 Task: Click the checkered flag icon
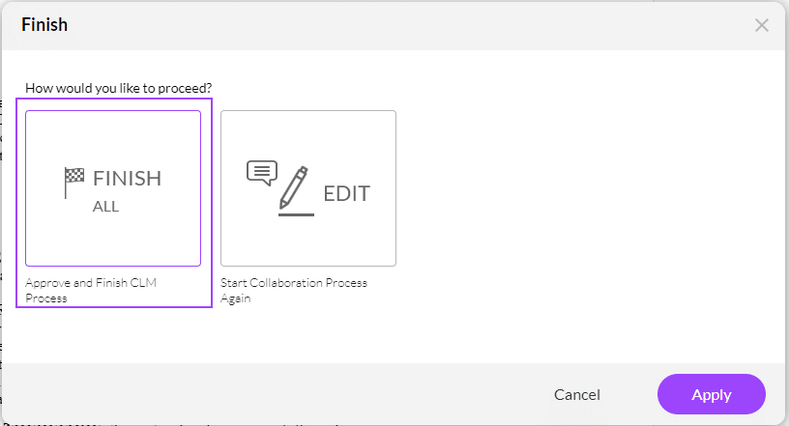73,183
